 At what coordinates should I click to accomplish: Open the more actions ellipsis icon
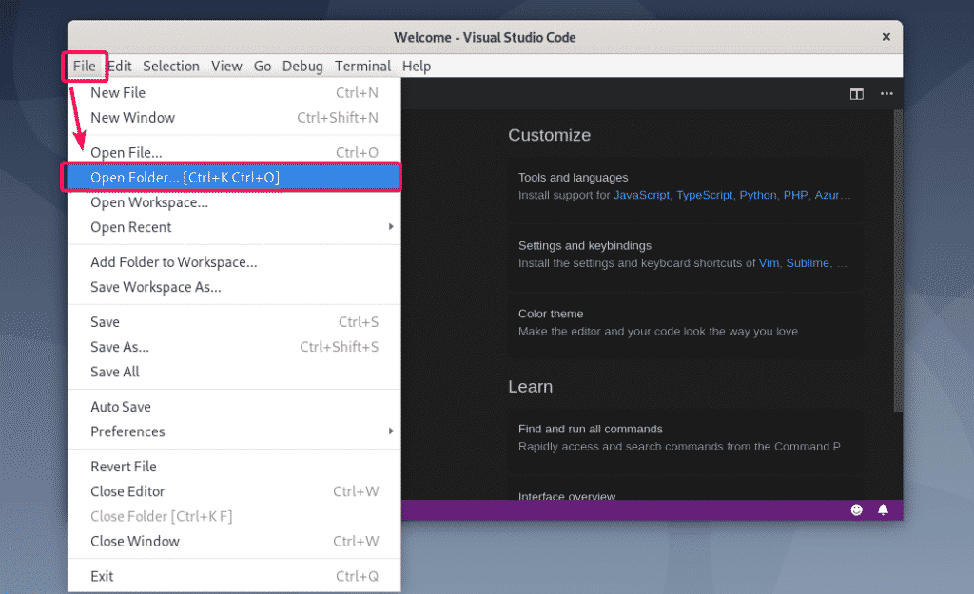(x=886, y=94)
